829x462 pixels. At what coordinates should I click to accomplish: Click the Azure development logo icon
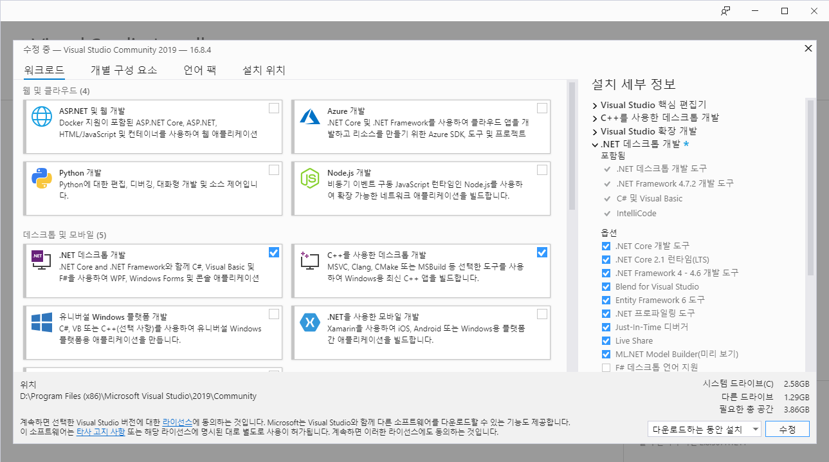pos(310,117)
